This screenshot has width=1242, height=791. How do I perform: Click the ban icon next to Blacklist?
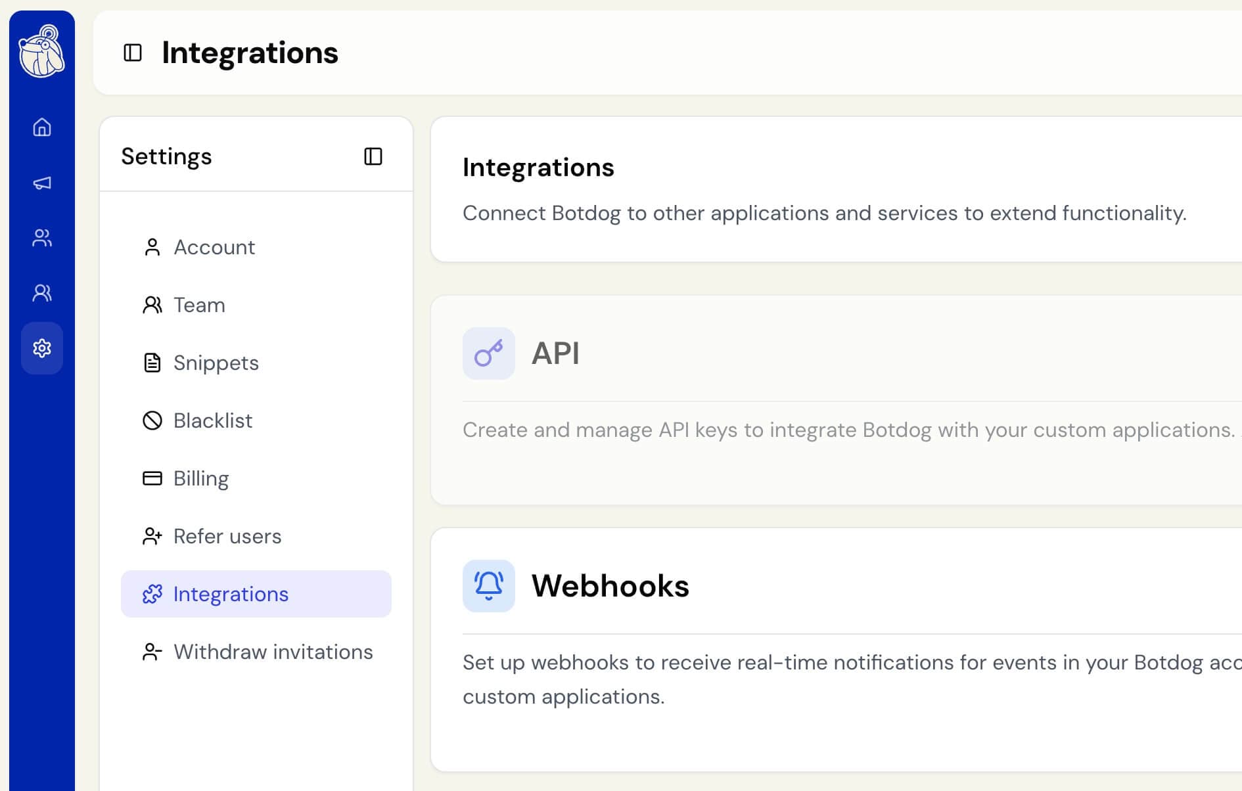pyautogui.click(x=152, y=420)
